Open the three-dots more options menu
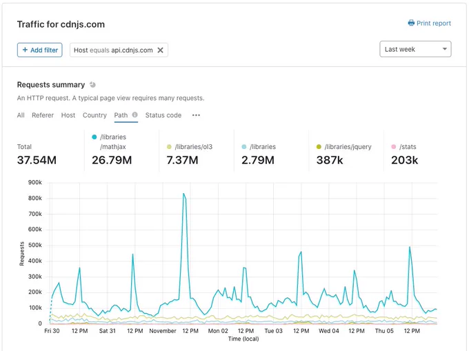The width and height of the screenshot is (469, 351). (196, 115)
